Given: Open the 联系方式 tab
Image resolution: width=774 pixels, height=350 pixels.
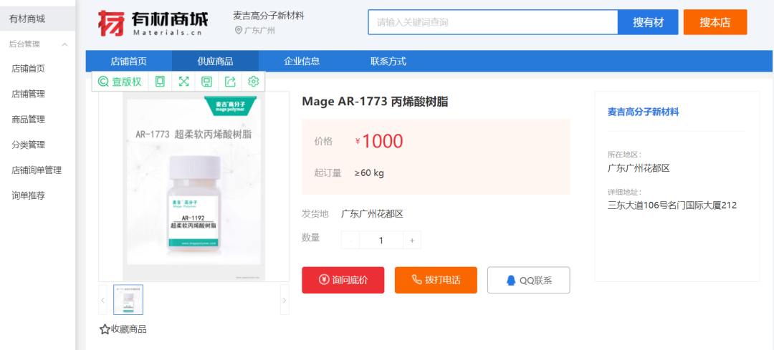Looking at the screenshot, I should click(388, 62).
